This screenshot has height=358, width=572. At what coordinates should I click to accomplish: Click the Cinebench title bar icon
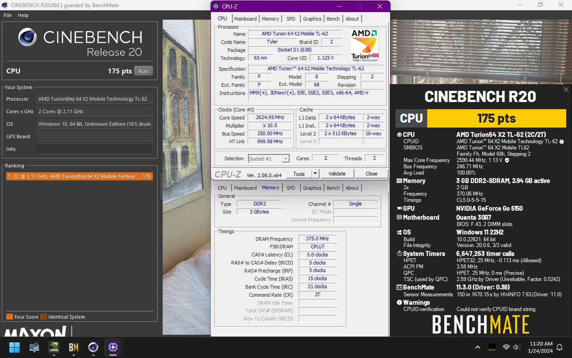[4, 5]
